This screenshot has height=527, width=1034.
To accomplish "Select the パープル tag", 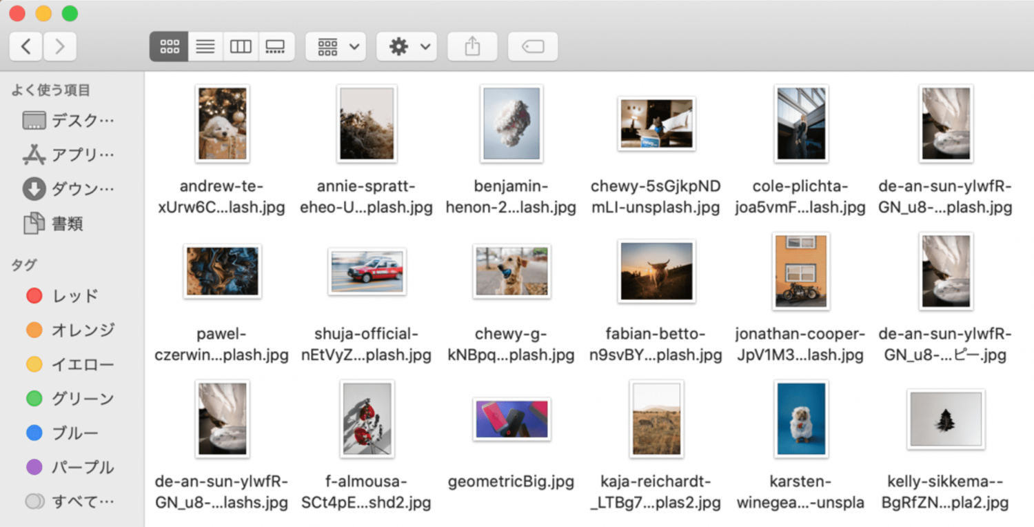I will click(x=70, y=467).
